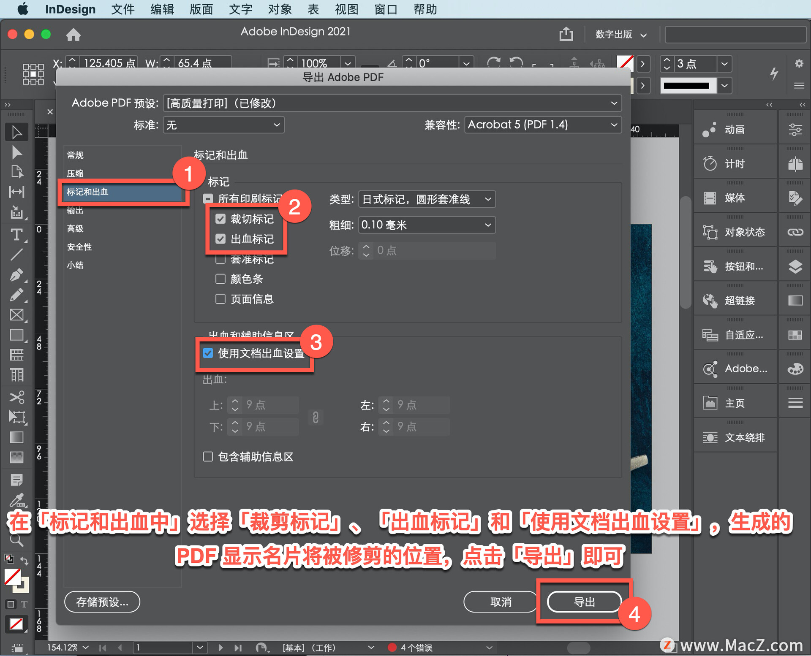The image size is (811, 656).
Task: Click the 导出 export button
Action: pos(585,602)
